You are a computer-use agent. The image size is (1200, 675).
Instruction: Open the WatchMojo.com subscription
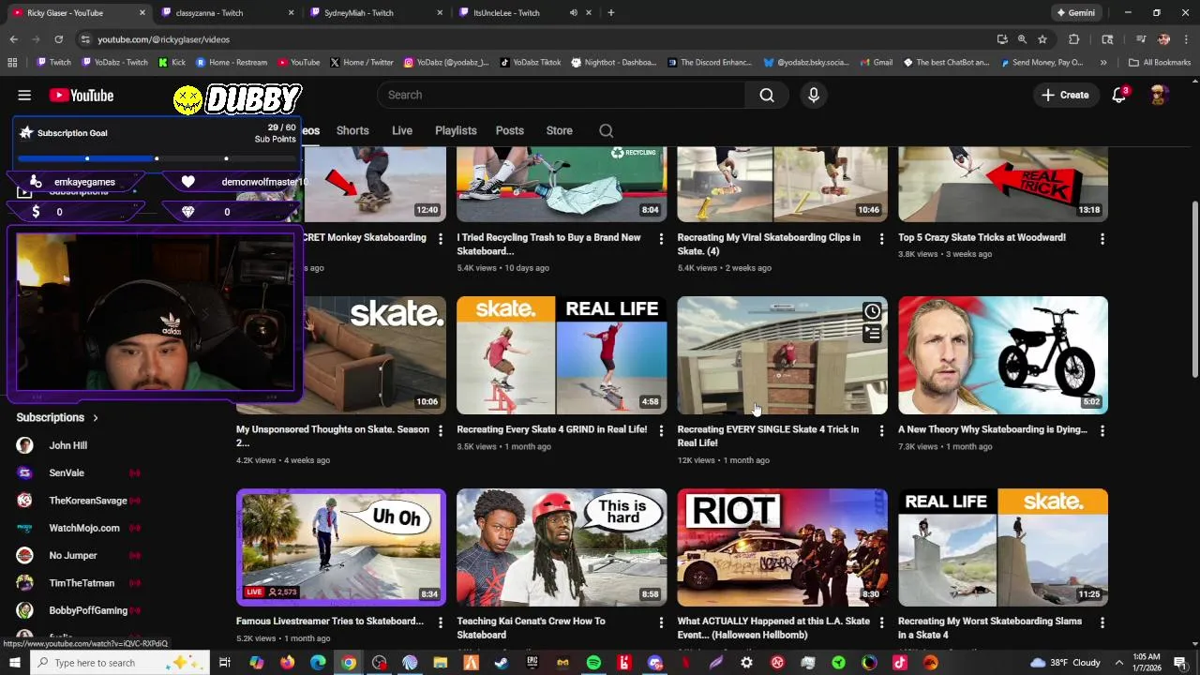tap(84, 528)
